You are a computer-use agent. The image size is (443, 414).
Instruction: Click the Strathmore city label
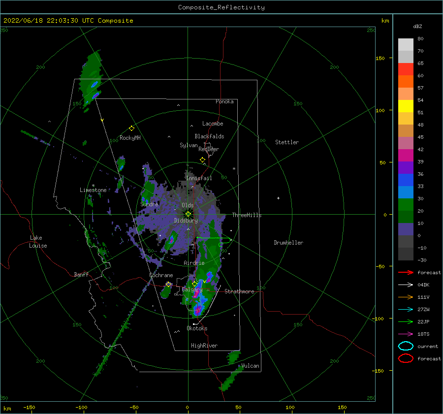click(239, 291)
